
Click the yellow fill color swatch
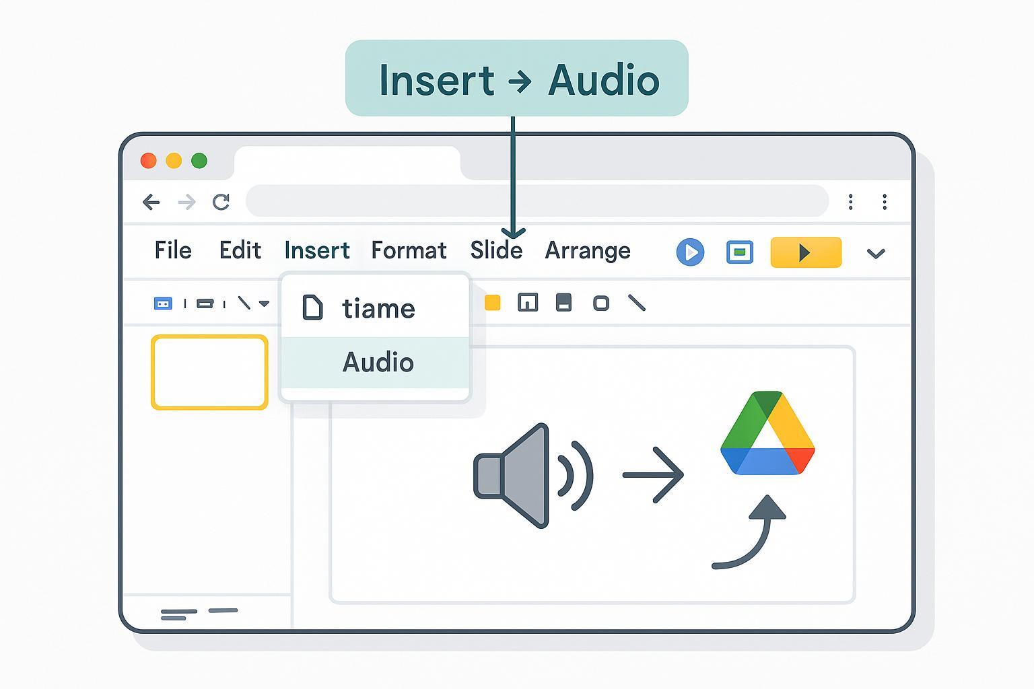493,303
